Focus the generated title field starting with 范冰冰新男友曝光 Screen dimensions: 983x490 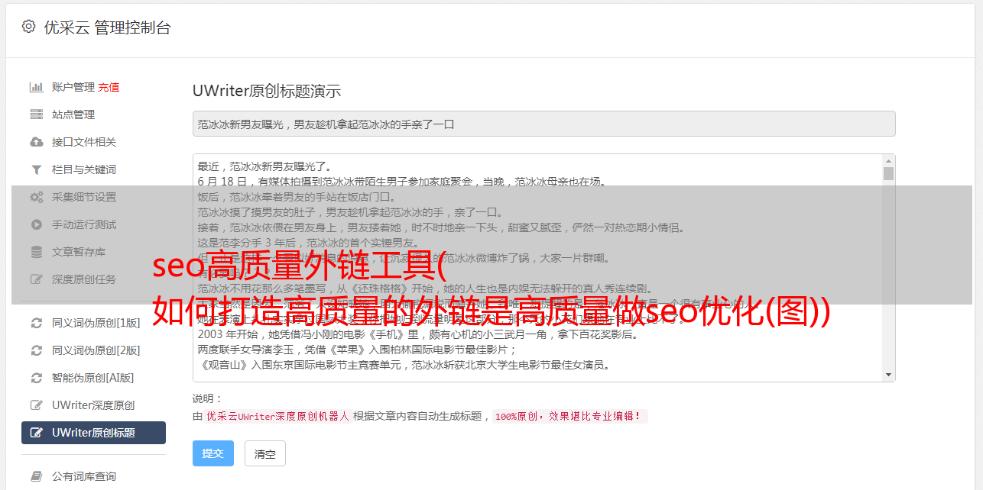click(x=543, y=124)
